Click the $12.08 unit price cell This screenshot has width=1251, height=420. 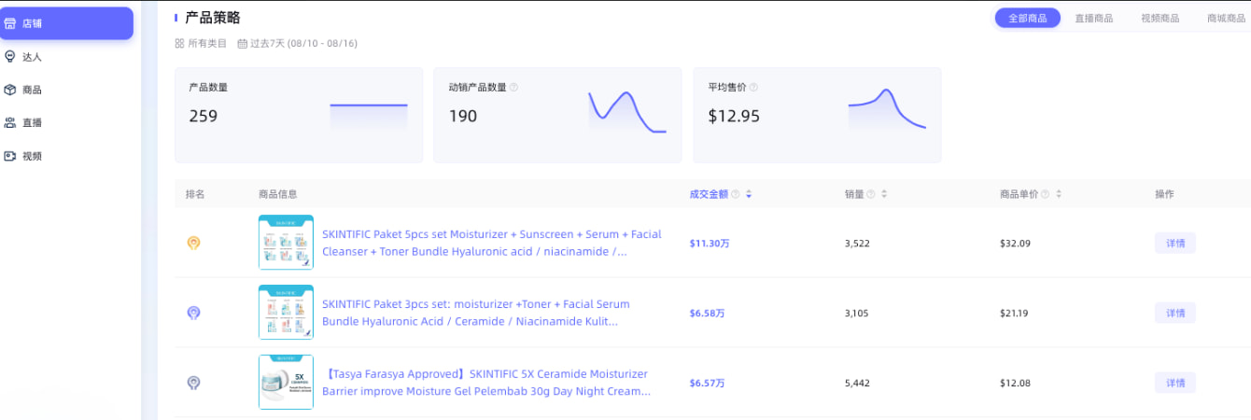pyautogui.click(x=1014, y=383)
